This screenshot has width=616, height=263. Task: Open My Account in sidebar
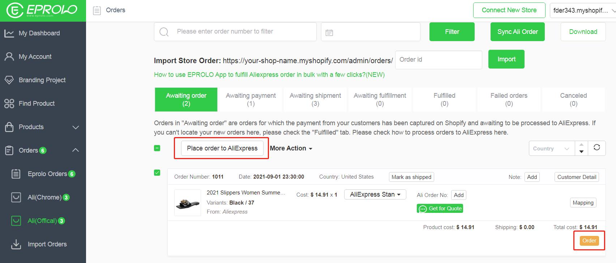click(x=35, y=57)
